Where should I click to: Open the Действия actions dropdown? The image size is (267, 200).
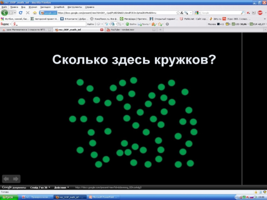(61, 187)
